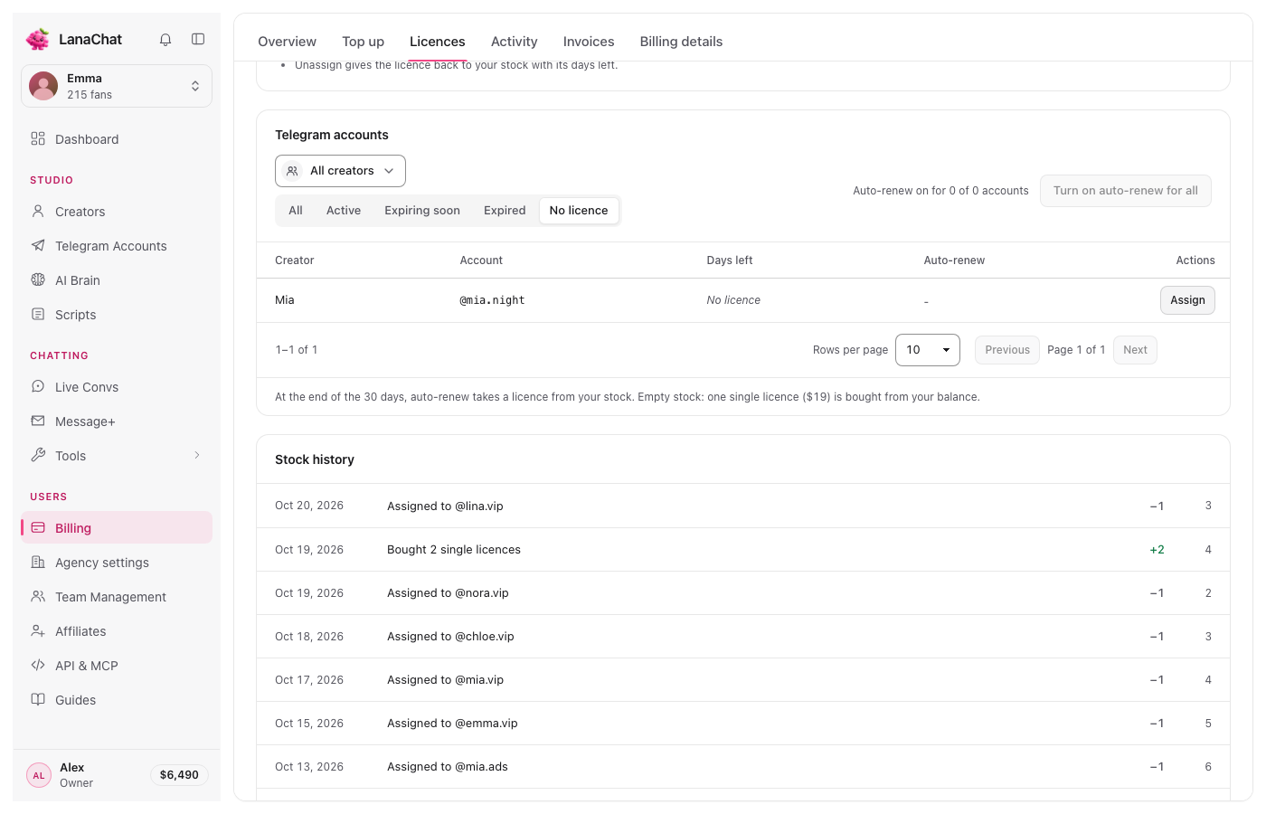Click the LanaChat logo icon

point(38,39)
